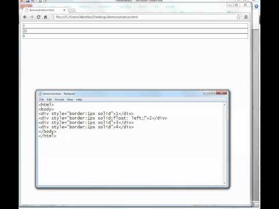This screenshot has width=279, height=209.
Task: Open the Notepad View menu
Action: (70, 99)
